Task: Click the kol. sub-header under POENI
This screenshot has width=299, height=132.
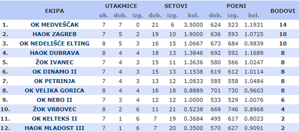Action: click(x=253, y=15)
